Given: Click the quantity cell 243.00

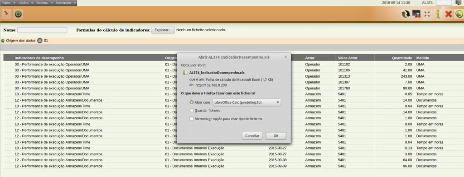Looking at the screenshot, I should point(406,76).
